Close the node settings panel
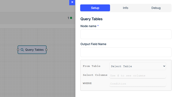 72,2
